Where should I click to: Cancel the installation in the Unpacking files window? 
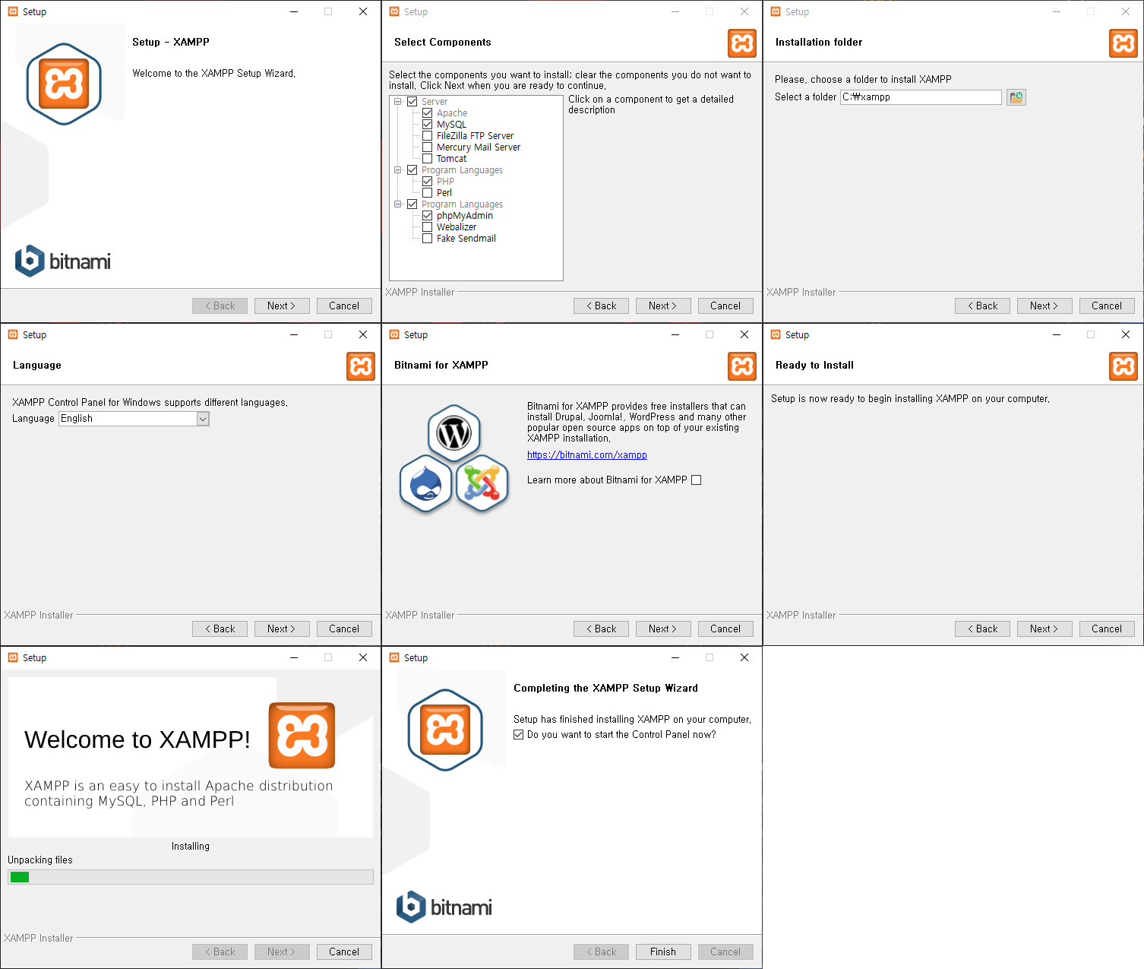click(344, 952)
